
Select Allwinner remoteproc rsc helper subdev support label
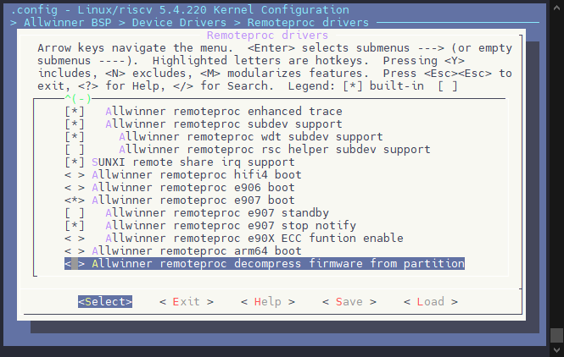point(275,150)
